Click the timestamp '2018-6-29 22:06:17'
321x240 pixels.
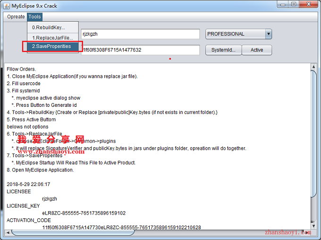pos(28,184)
